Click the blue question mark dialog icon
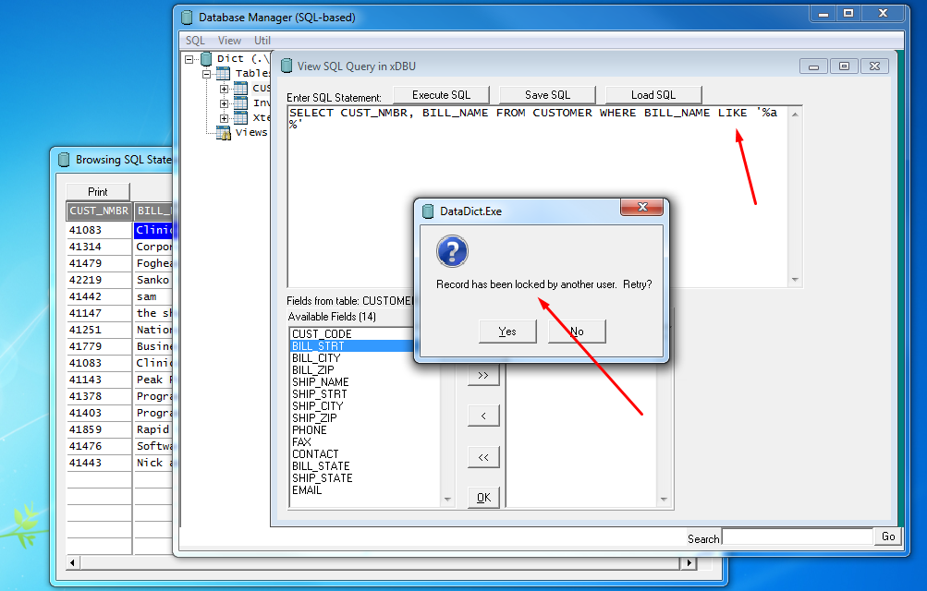The image size is (927, 591). point(452,251)
